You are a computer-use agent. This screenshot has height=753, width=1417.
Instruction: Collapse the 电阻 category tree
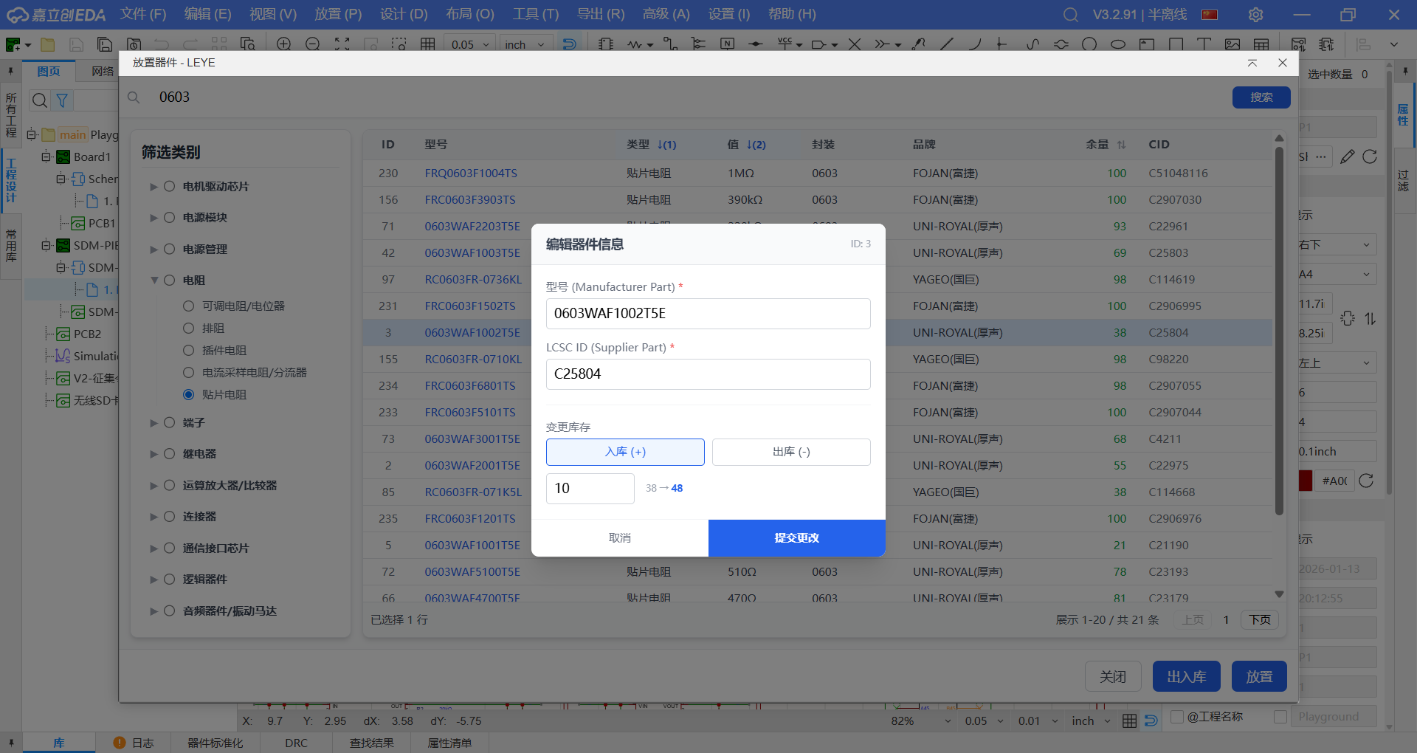tap(154, 281)
